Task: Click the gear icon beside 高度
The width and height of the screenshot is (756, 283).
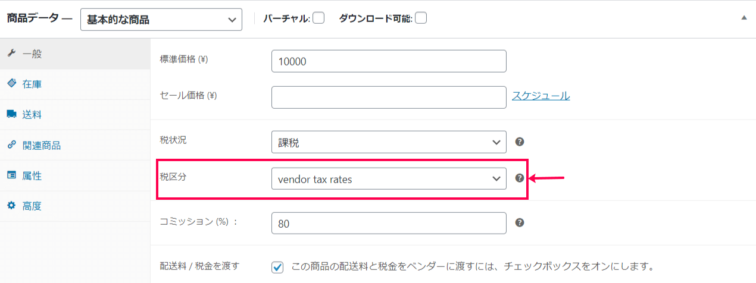Action: (x=11, y=206)
